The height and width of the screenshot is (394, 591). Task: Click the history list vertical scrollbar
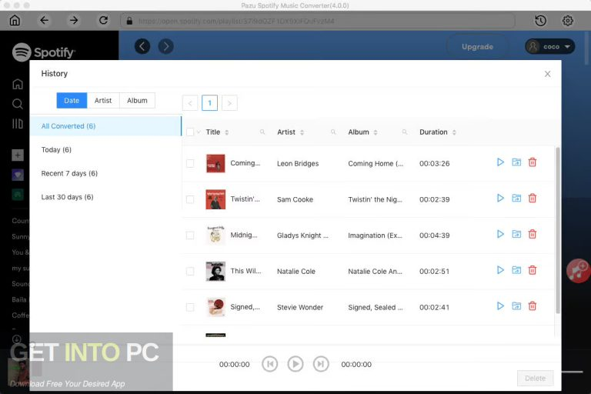pos(557,230)
